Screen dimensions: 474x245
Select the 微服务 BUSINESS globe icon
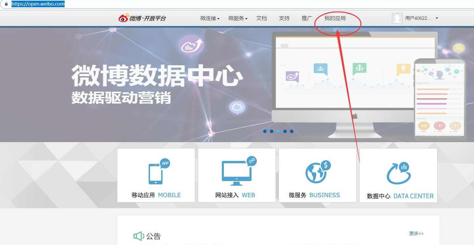click(317, 172)
